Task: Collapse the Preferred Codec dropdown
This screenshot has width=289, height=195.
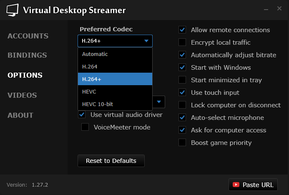Action: point(115,41)
